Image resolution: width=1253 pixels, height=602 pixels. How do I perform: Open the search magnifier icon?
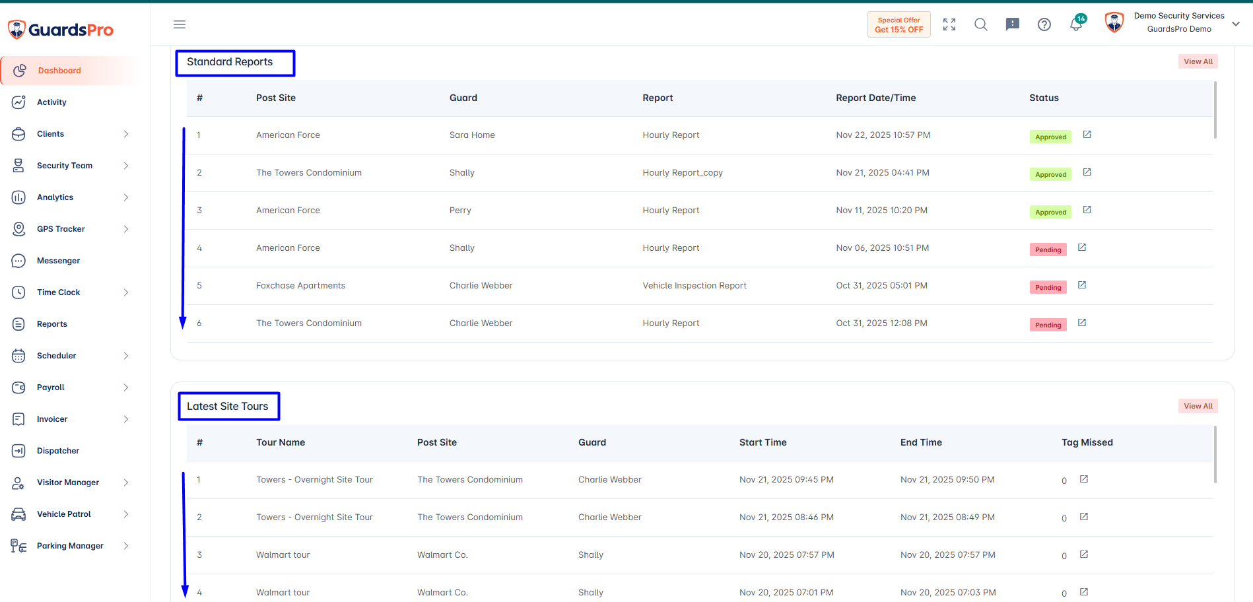[x=981, y=24]
